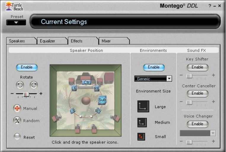Click plus end of Rotate slider
The image size is (226, 152).
41,93
